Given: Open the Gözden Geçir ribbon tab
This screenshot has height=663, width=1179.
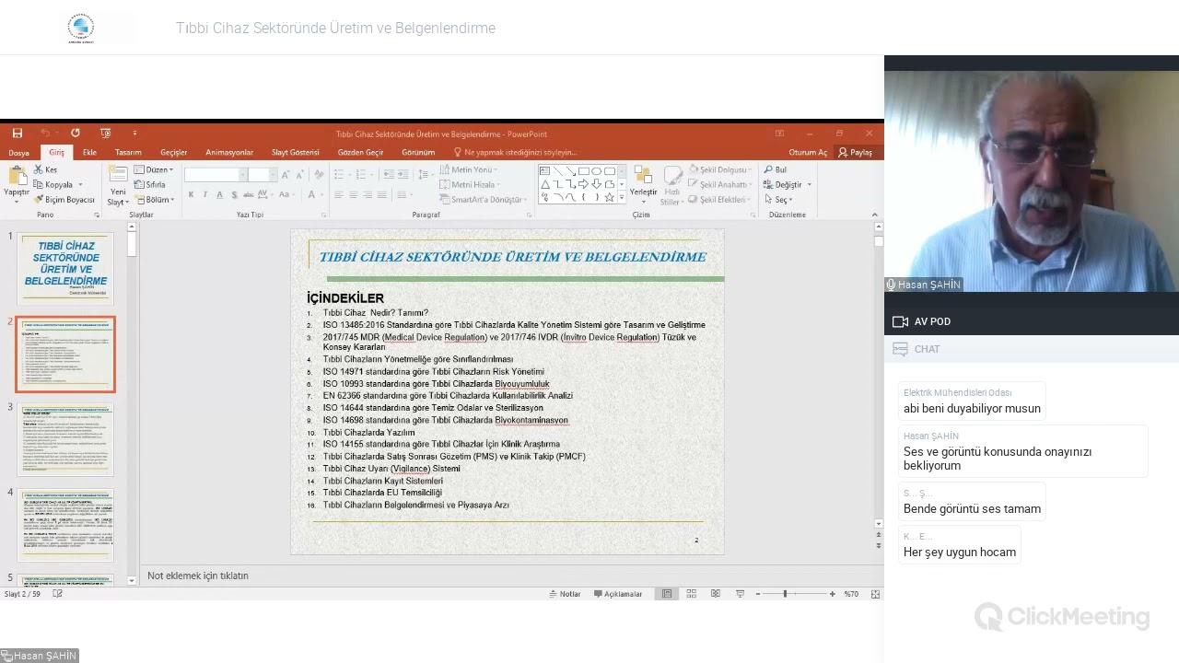Looking at the screenshot, I should 360,153.
